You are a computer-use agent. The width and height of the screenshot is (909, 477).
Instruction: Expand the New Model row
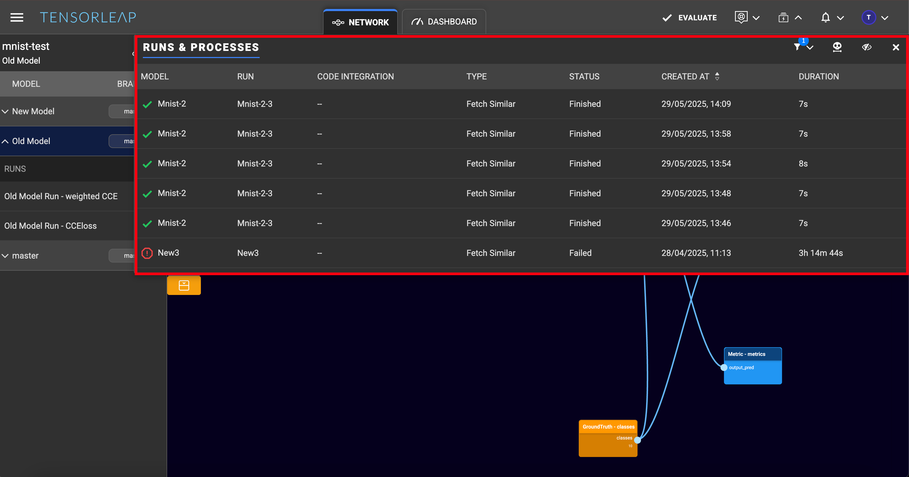5,112
